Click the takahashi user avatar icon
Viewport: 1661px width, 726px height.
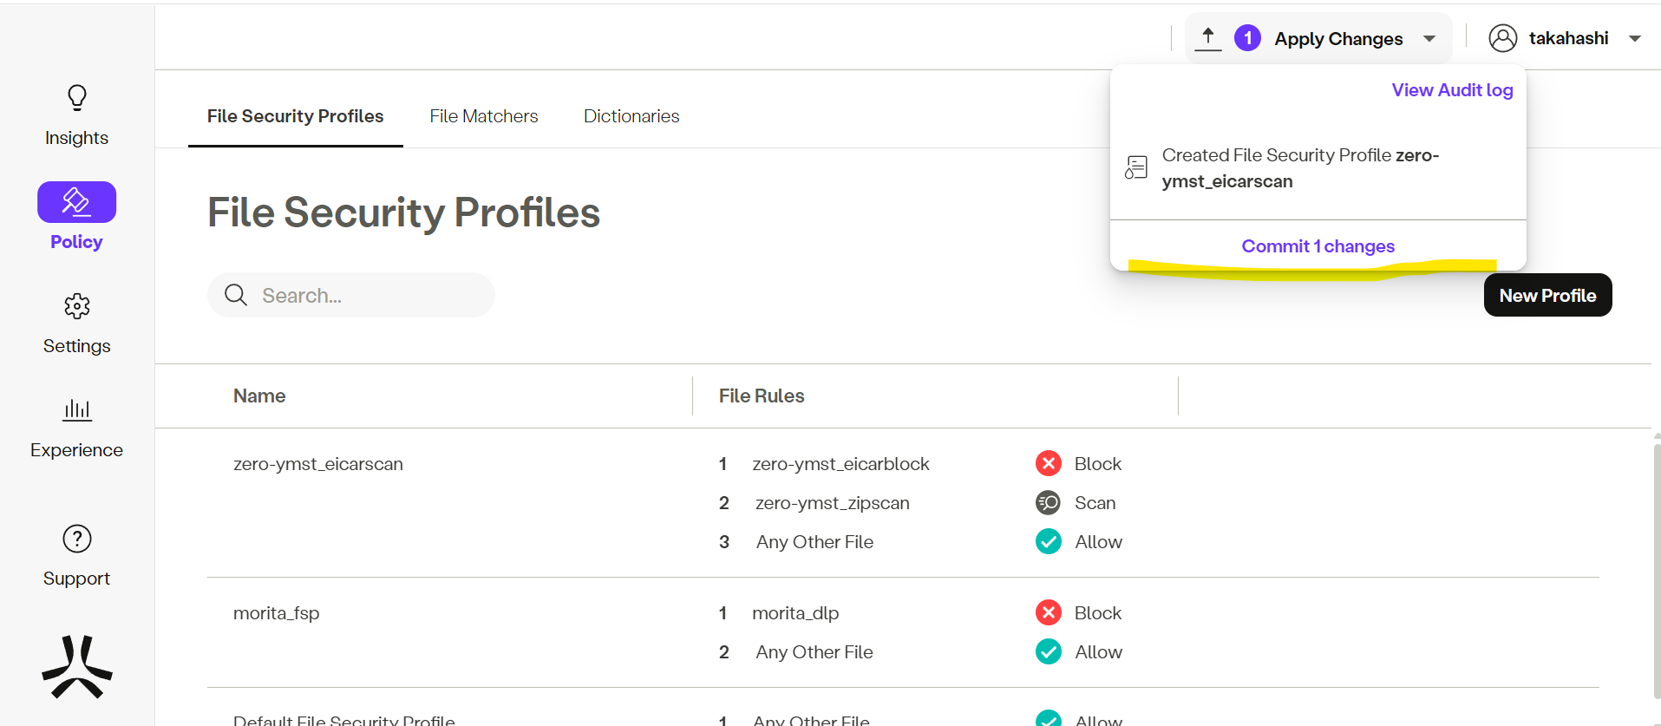[1502, 38]
